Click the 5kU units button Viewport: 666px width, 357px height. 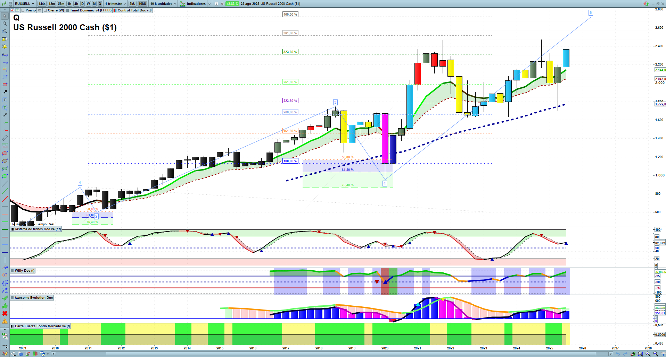click(x=132, y=4)
